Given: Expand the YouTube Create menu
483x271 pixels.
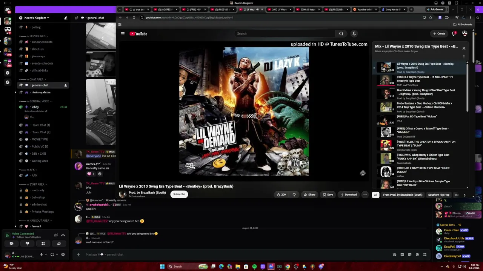Looking at the screenshot, I should coord(439,33).
